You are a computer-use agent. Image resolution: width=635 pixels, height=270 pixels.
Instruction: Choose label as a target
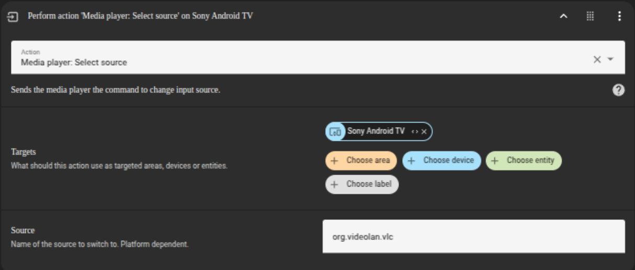pyautogui.click(x=362, y=185)
